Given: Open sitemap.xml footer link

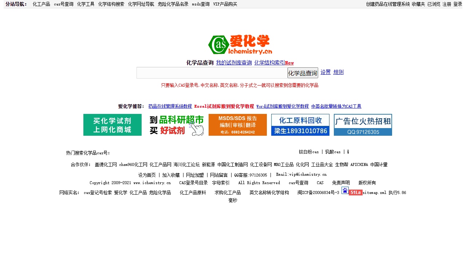Looking at the screenshot, I should click(x=375, y=192).
